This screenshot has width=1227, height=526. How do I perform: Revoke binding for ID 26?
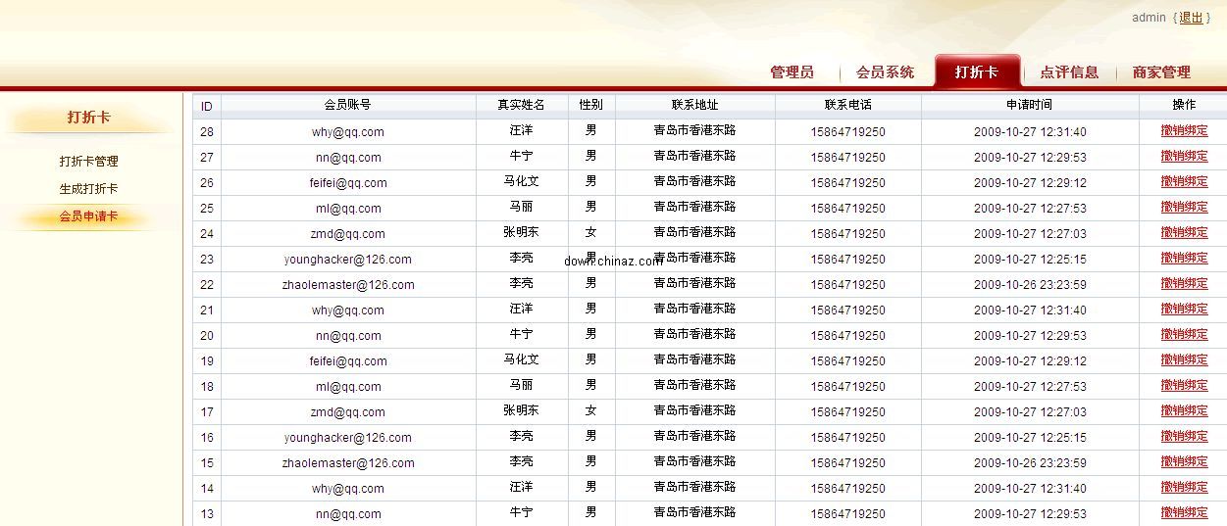[x=1184, y=181]
